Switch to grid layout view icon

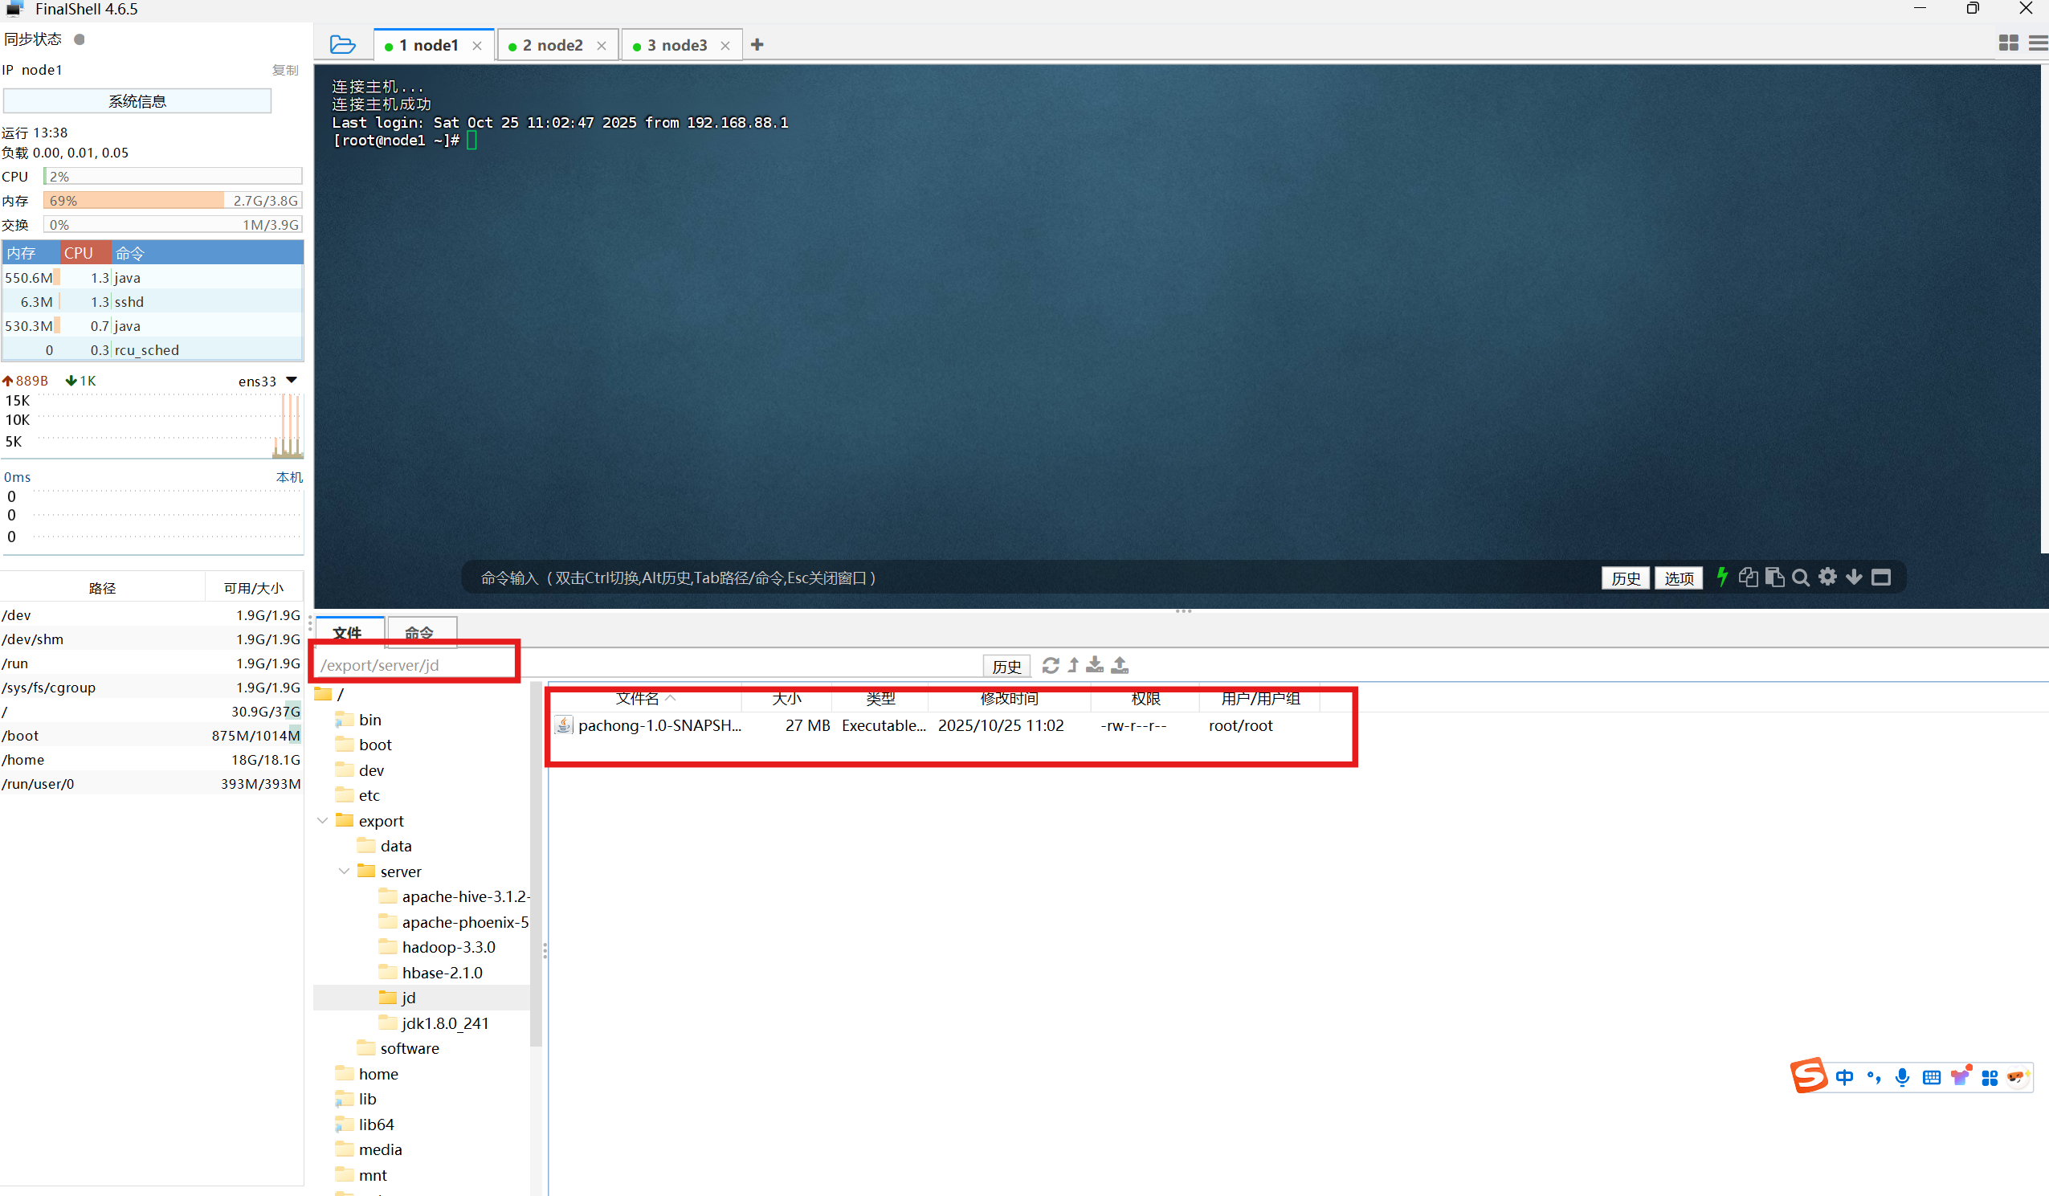tap(2007, 44)
